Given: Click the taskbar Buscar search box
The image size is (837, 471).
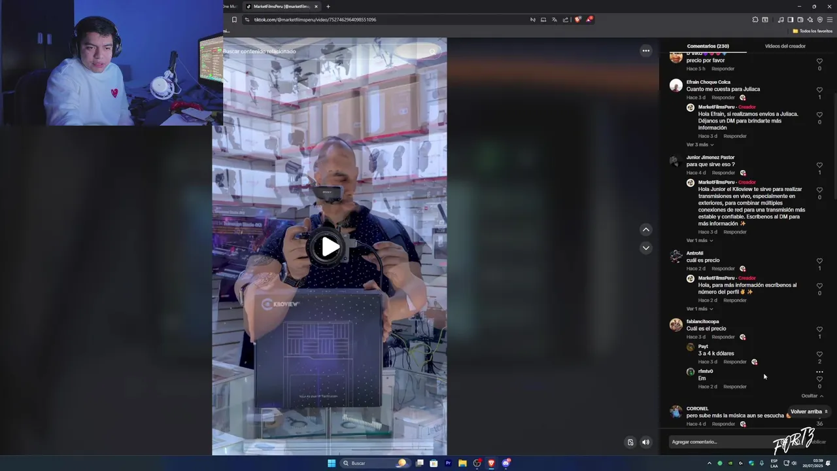Looking at the screenshot, I should 375,463.
